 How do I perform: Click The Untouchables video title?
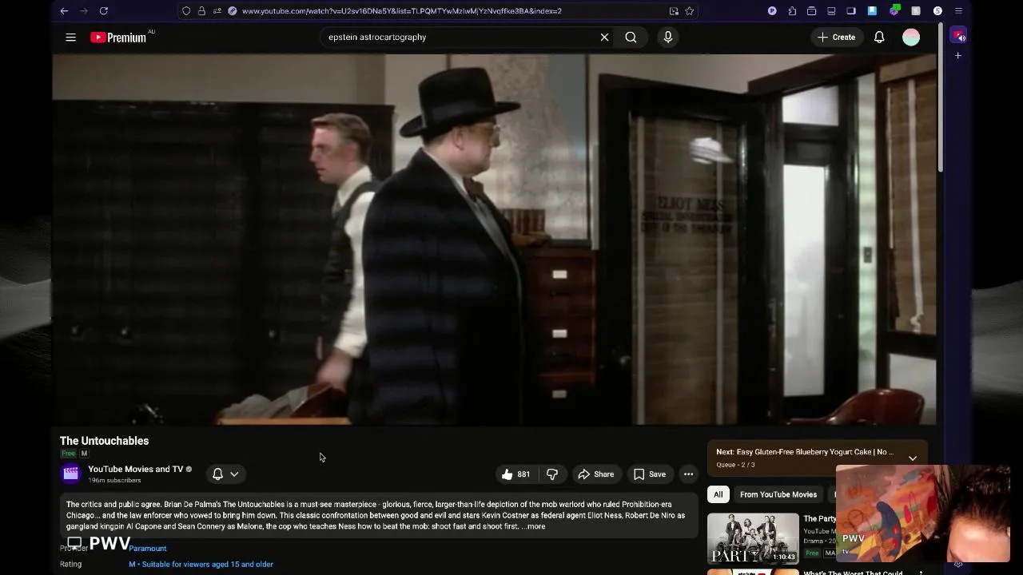pos(104,441)
